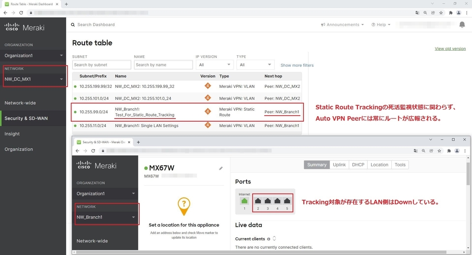
Task: Open the profile icon in the front browser
Action: (x=457, y=151)
